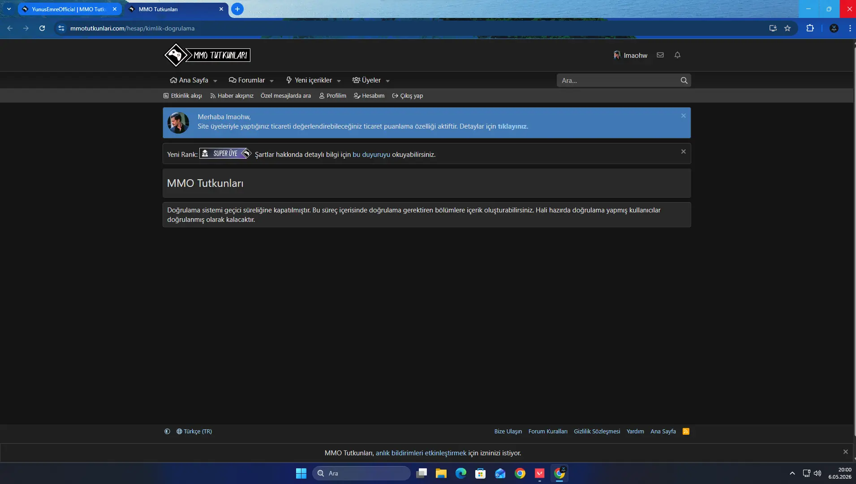Click Ana Sayfa footer link
The height and width of the screenshot is (484, 856).
[663, 432]
